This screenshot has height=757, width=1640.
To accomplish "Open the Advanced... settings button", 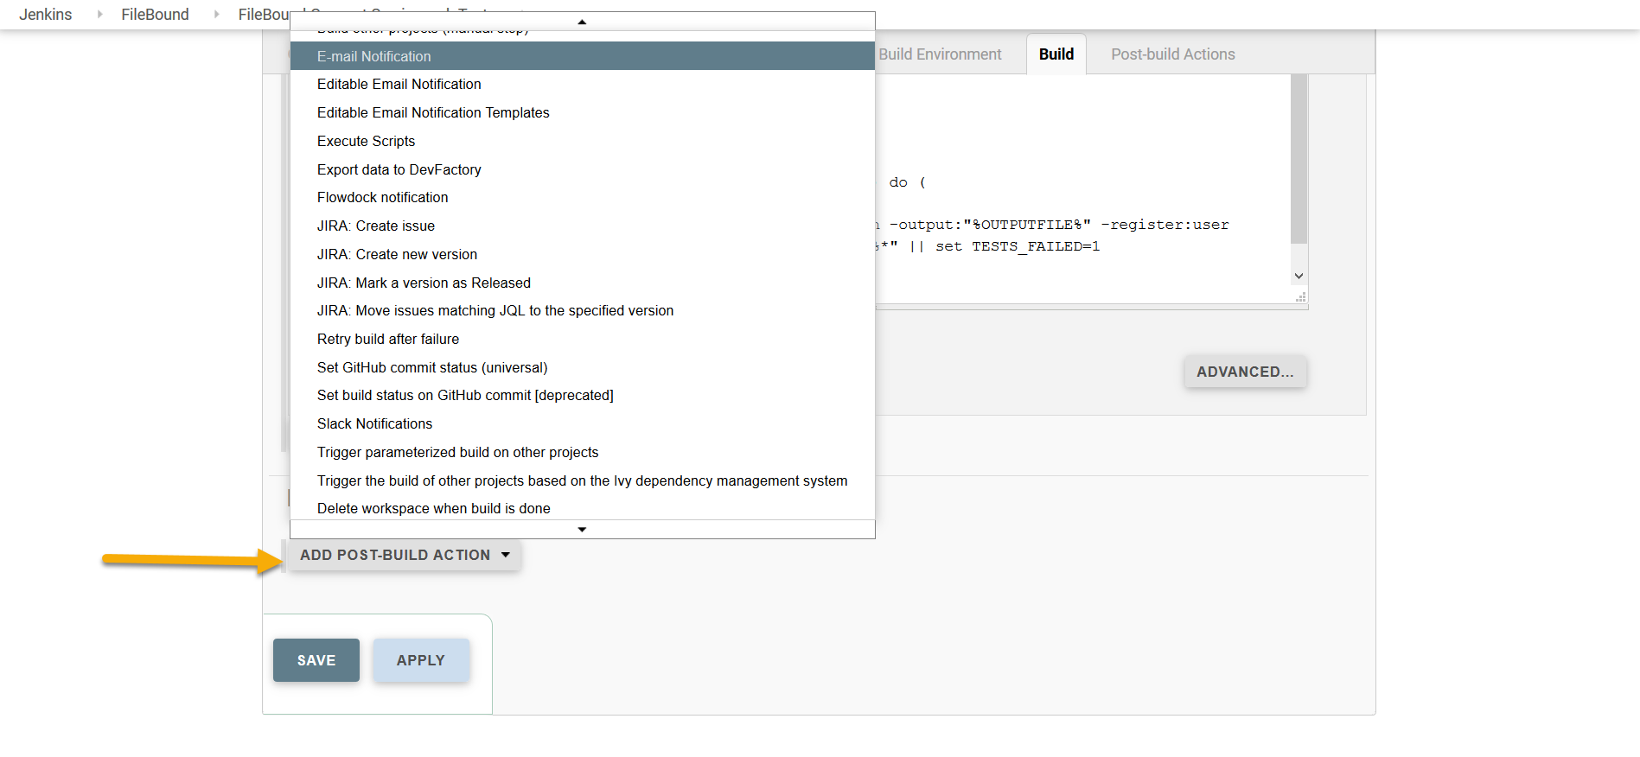I will [x=1245, y=372].
